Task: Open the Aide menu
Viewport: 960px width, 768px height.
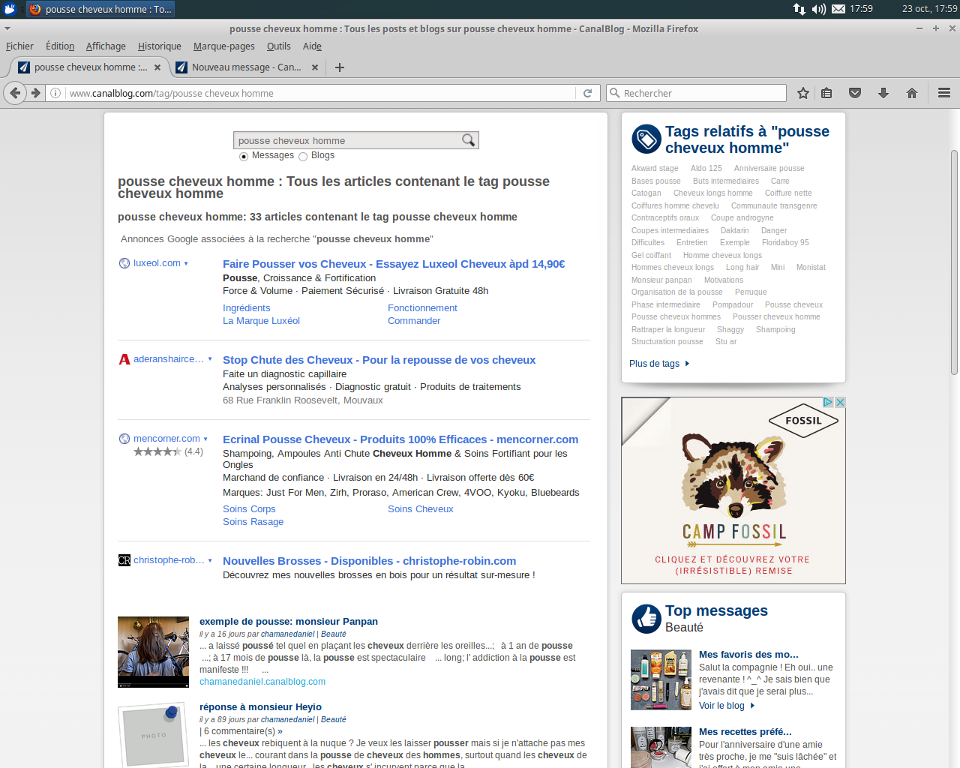Action: point(312,46)
